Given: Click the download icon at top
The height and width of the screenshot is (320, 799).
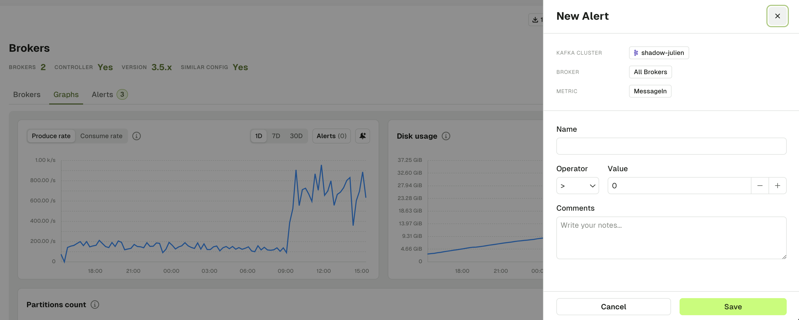Looking at the screenshot, I should point(535,20).
